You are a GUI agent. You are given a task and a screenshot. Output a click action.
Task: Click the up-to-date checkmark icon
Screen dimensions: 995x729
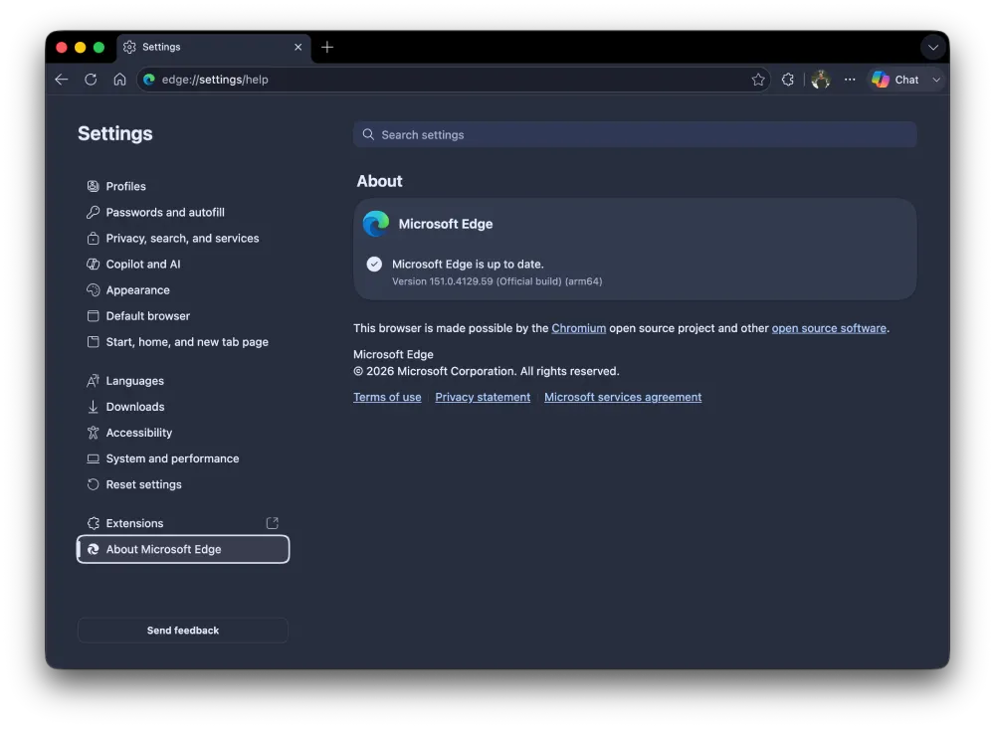(x=374, y=264)
